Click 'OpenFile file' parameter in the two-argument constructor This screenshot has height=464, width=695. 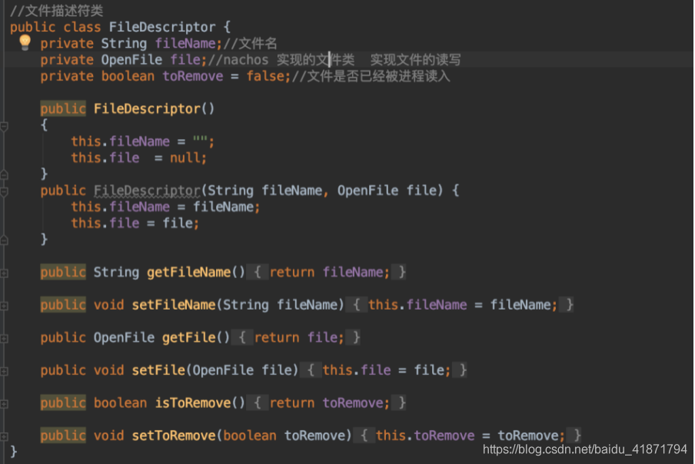click(387, 191)
